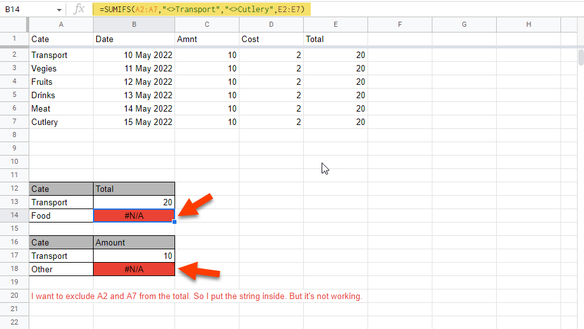Click the fx function icon
The image size is (584, 329).
pyautogui.click(x=79, y=9)
